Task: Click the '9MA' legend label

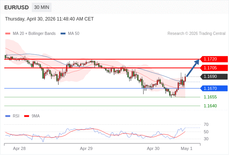Action: (x=36, y=116)
